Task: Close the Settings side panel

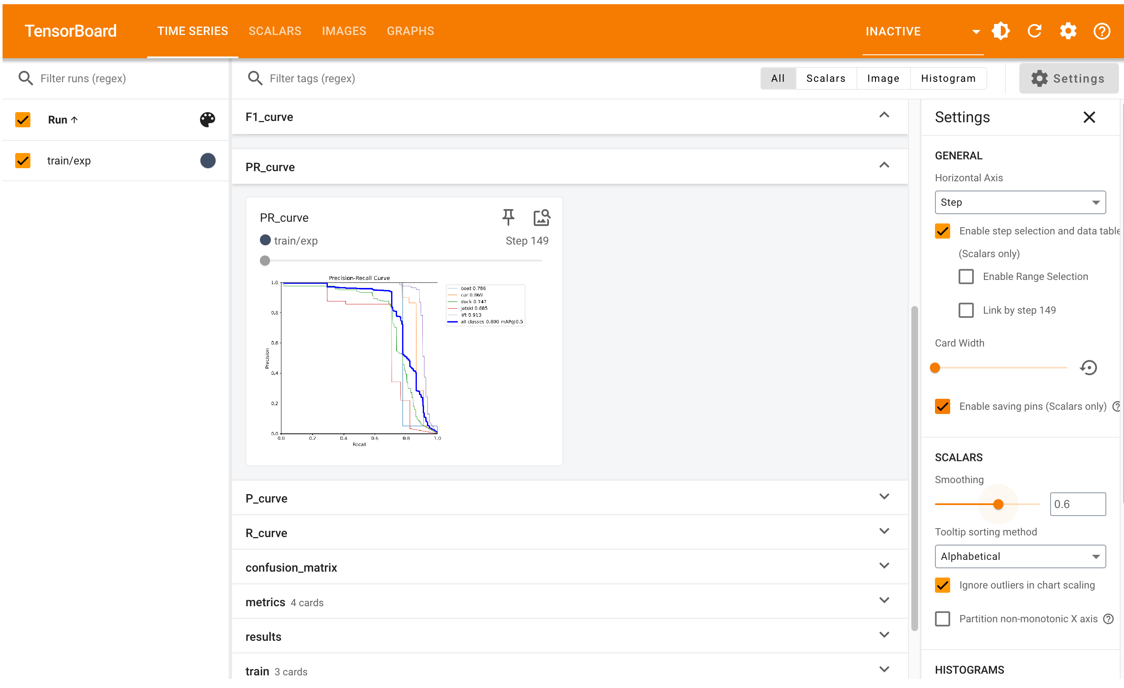Action: click(x=1089, y=117)
